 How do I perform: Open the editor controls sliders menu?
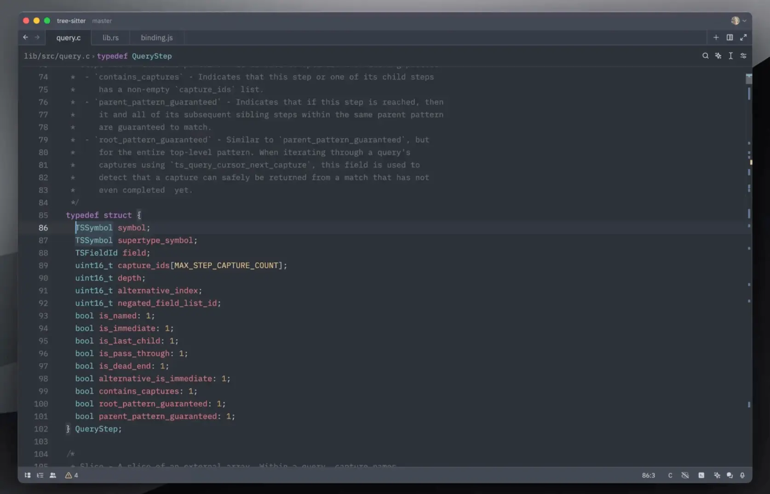click(x=743, y=56)
